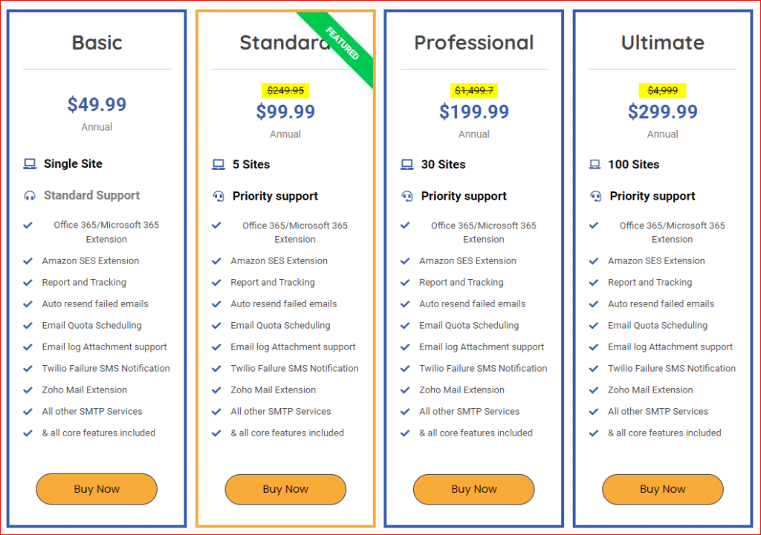Click the checkmark beside Amazon SES Extension in Basic
The height and width of the screenshot is (535, 761).
point(28,260)
